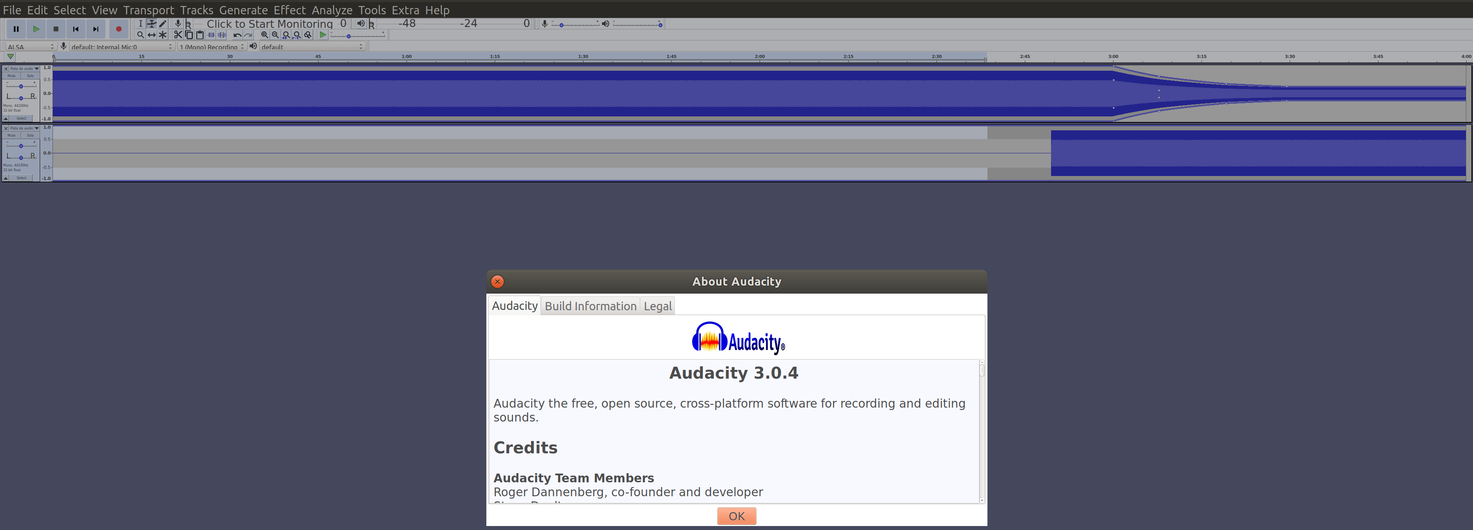Adjust the gain slider on the first track
This screenshot has width=1473, height=530.
pyautogui.click(x=21, y=86)
